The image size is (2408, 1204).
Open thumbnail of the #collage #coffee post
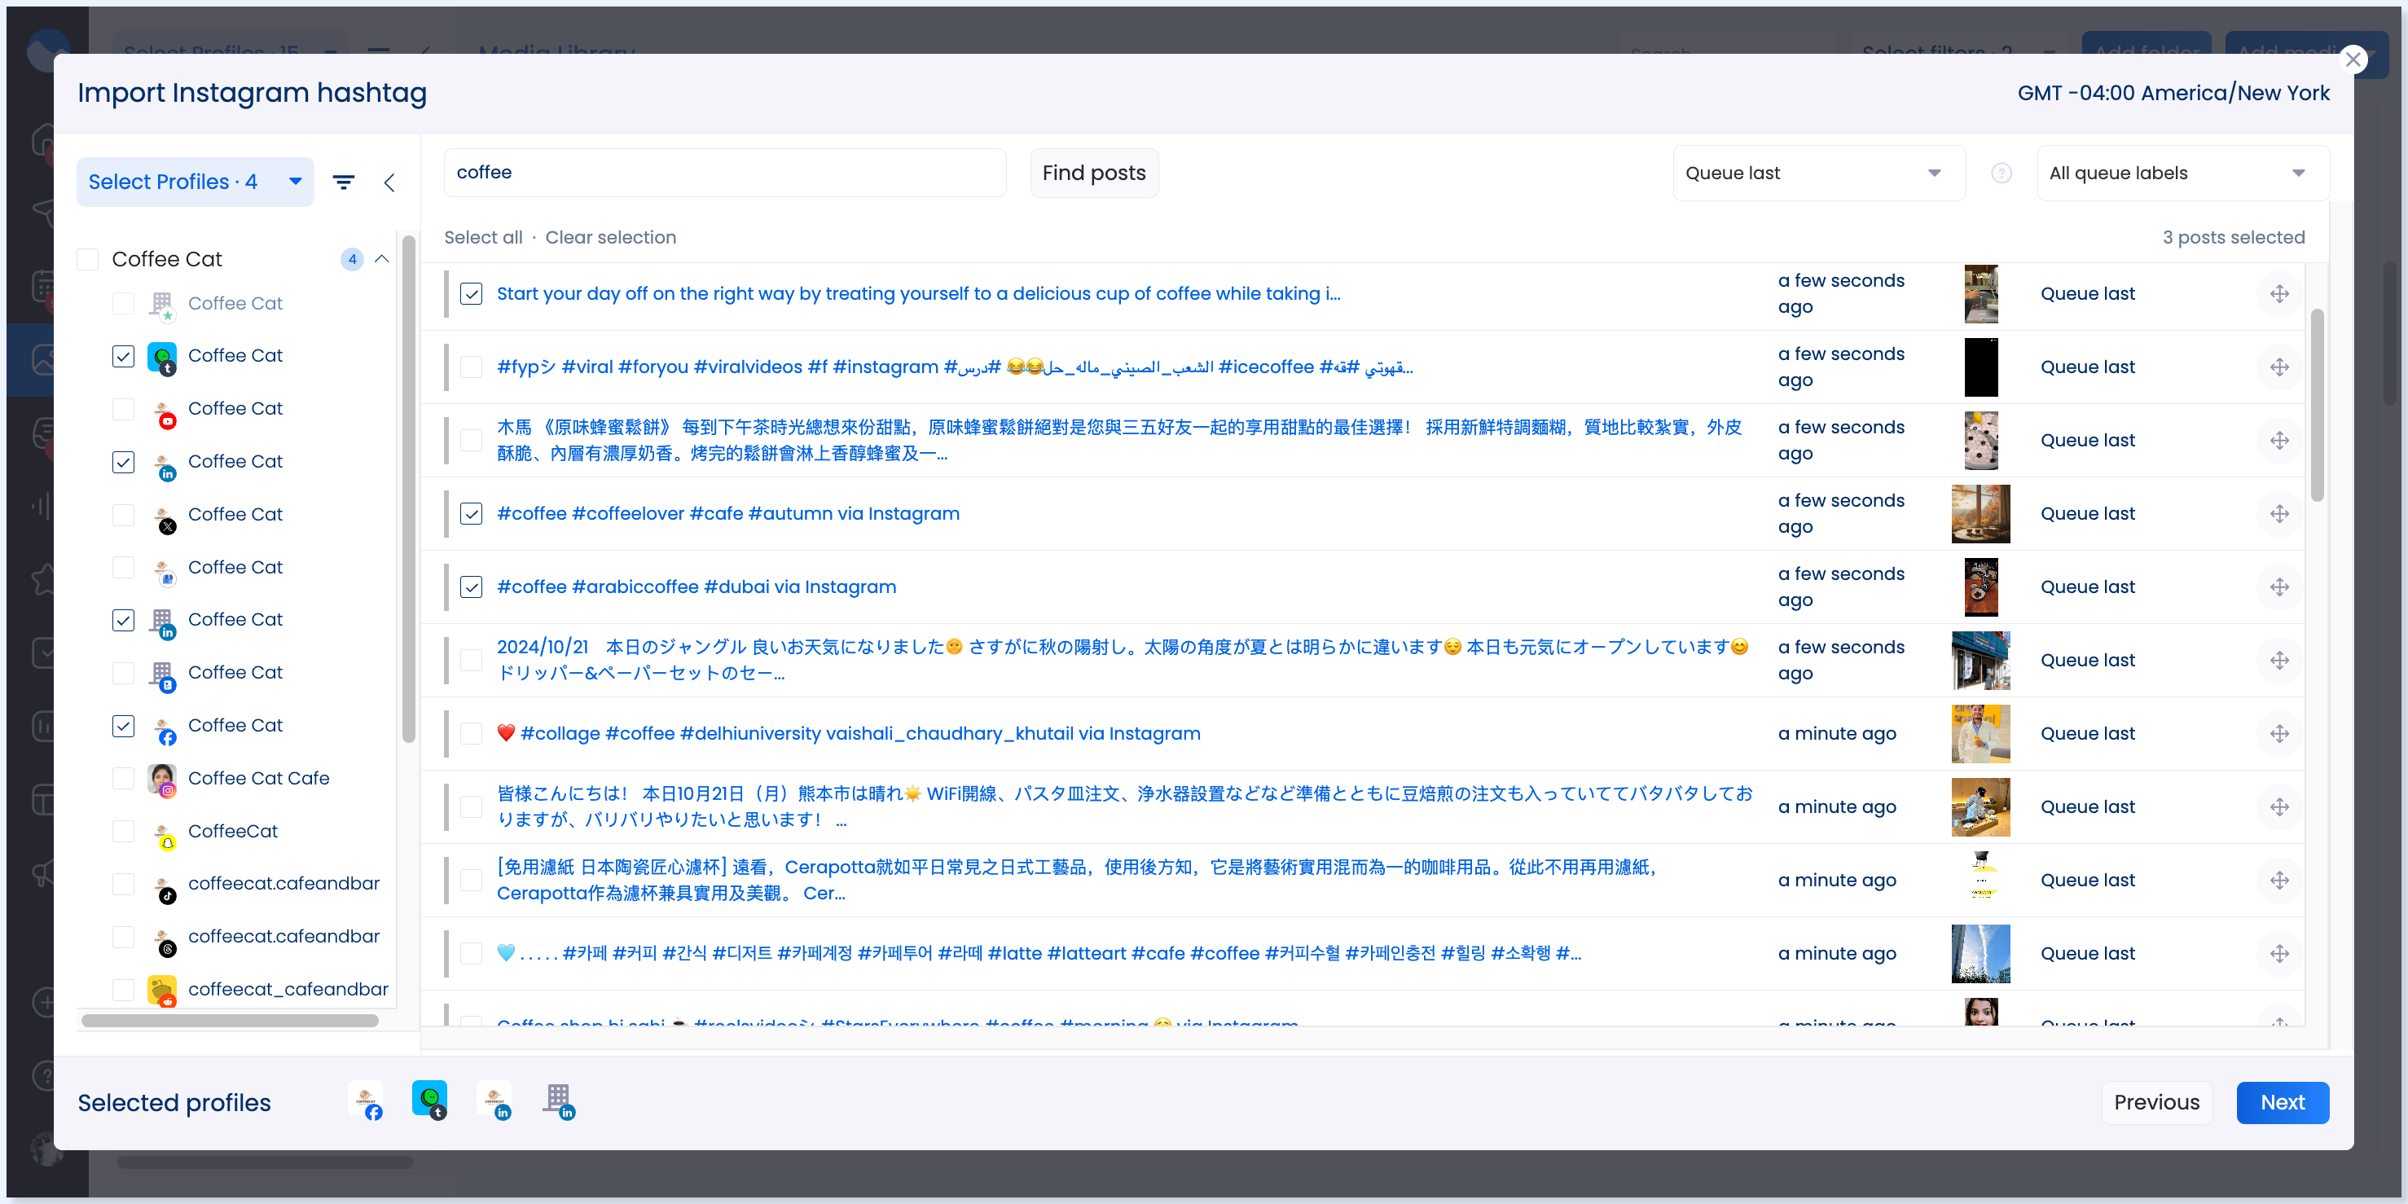(1980, 734)
